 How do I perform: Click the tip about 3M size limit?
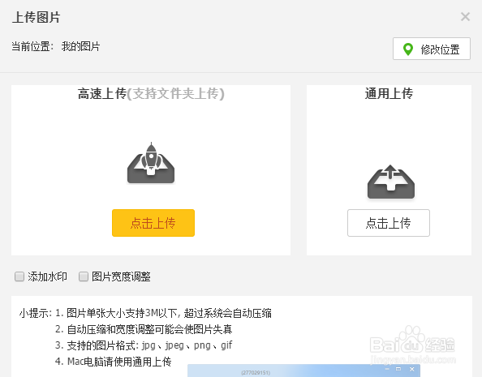tap(163, 313)
